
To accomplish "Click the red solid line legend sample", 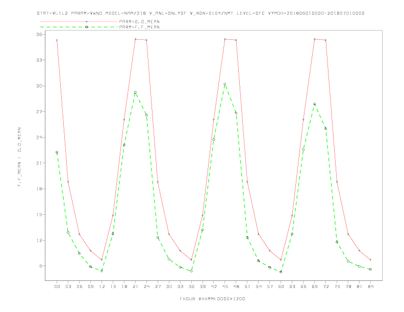I will pyautogui.click(x=79, y=21).
